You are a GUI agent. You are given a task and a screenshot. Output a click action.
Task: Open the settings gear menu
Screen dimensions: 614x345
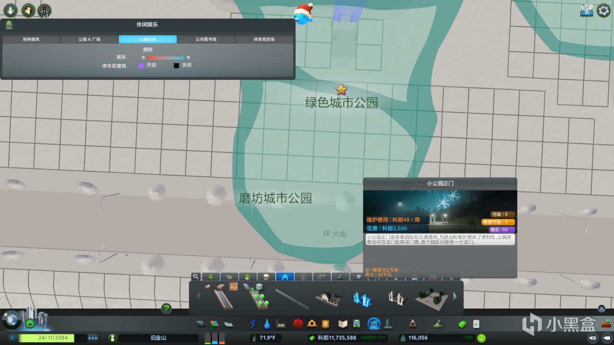tap(603, 10)
